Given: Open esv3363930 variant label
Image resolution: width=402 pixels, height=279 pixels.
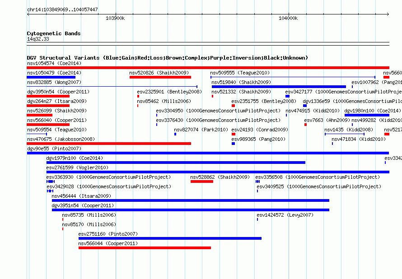Looking at the screenshot, I should point(108,177).
